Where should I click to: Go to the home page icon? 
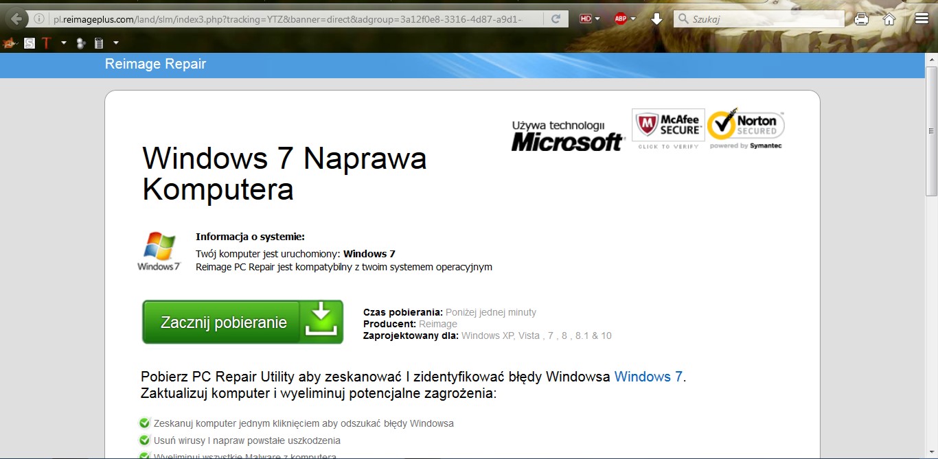click(x=889, y=19)
